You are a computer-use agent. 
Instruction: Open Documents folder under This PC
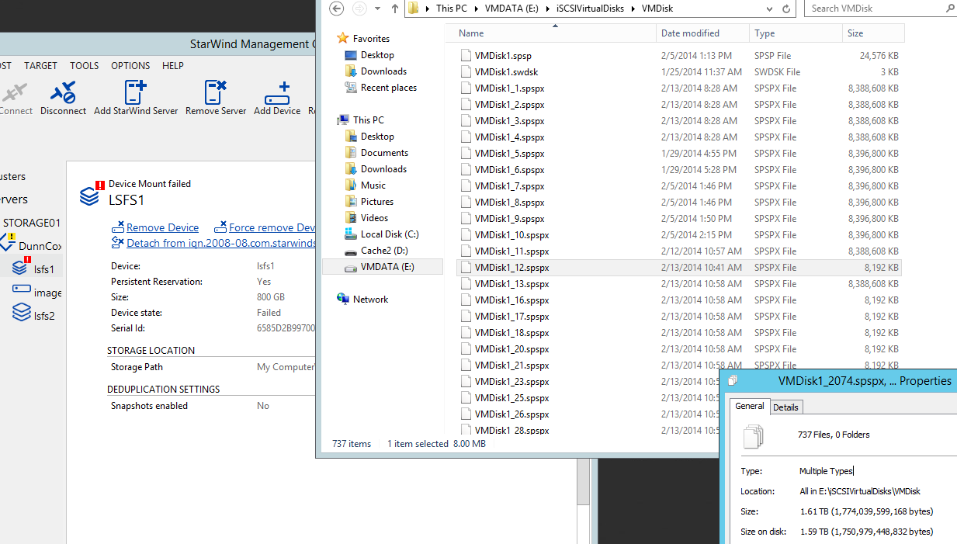coord(384,153)
